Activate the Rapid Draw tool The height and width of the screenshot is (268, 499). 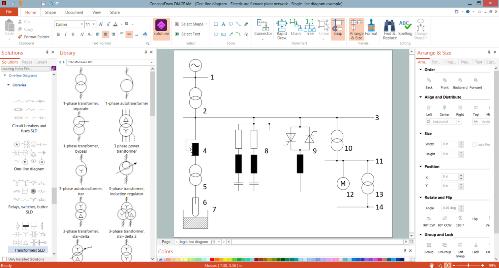(x=281, y=29)
